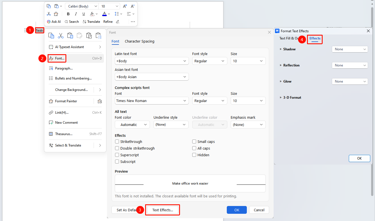Click the Text Effects... button

pyautogui.click(x=163, y=210)
